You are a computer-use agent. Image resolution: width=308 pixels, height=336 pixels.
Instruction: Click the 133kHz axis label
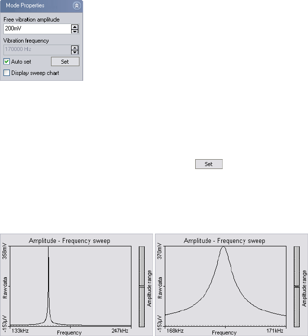pyautogui.click(x=20, y=331)
